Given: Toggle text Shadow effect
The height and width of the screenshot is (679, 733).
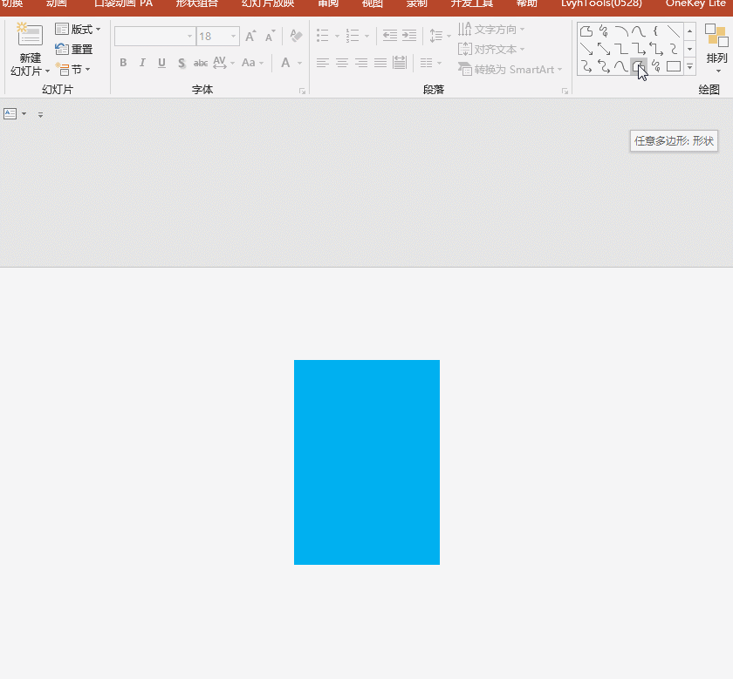Looking at the screenshot, I should click(182, 63).
